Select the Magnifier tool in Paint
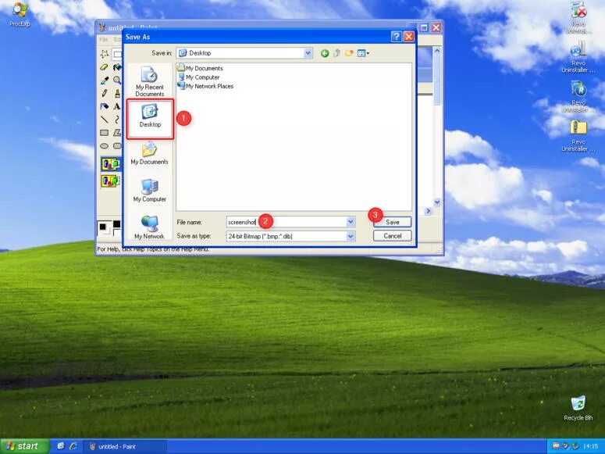The image size is (605, 454). coord(117,80)
